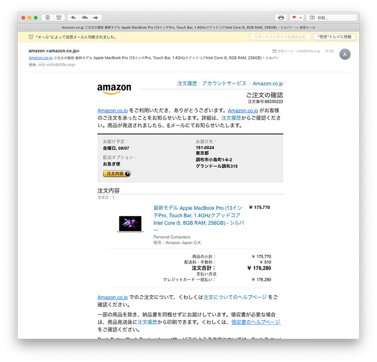The width and height of the screenshot is (377, 362).
Task: Click the MacBook Pro product thumbnail
Action: coord(130,224)
